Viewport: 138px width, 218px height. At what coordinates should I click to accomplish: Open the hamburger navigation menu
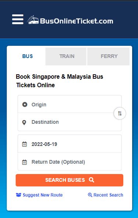pos(18,19)
